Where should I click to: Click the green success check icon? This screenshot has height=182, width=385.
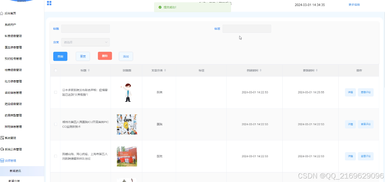click(160, 7)
